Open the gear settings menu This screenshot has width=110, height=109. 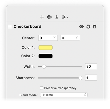65,17
